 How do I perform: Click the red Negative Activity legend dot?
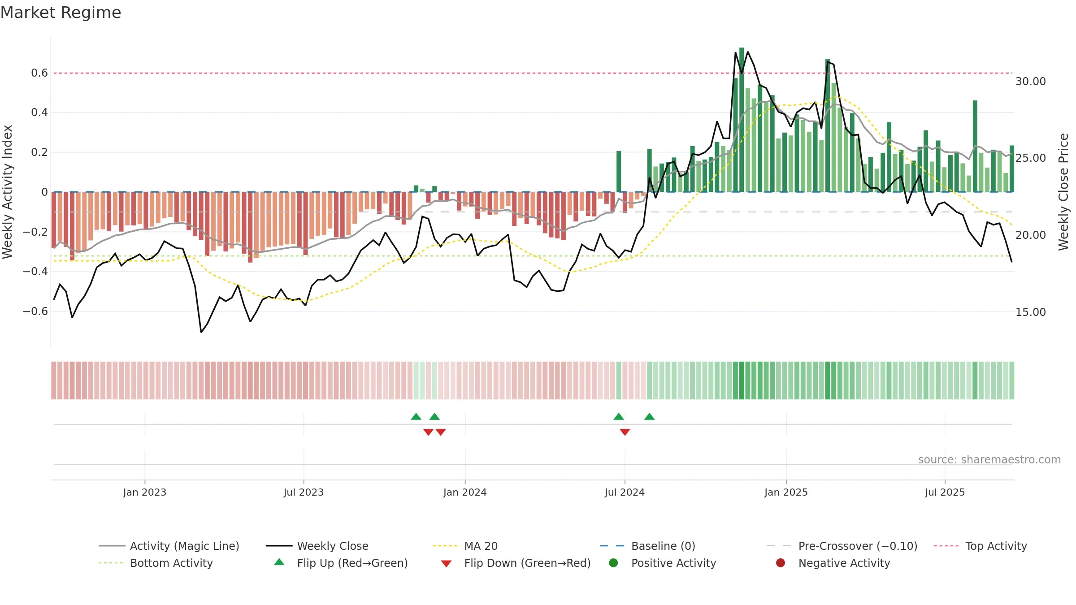(781, 563)
